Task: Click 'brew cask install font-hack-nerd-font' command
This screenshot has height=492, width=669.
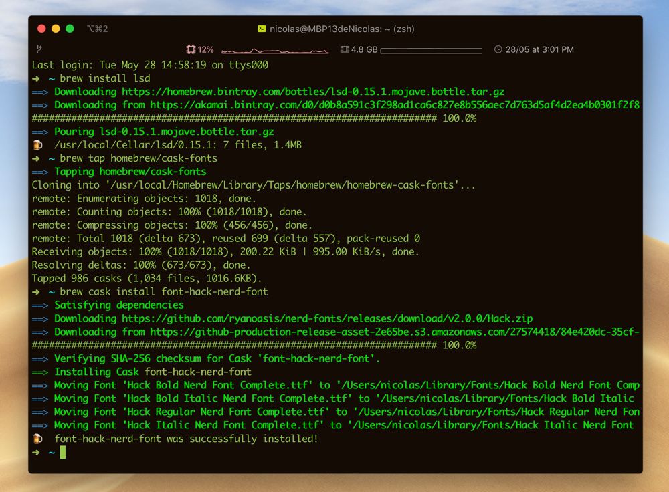Action: [164, 291]
